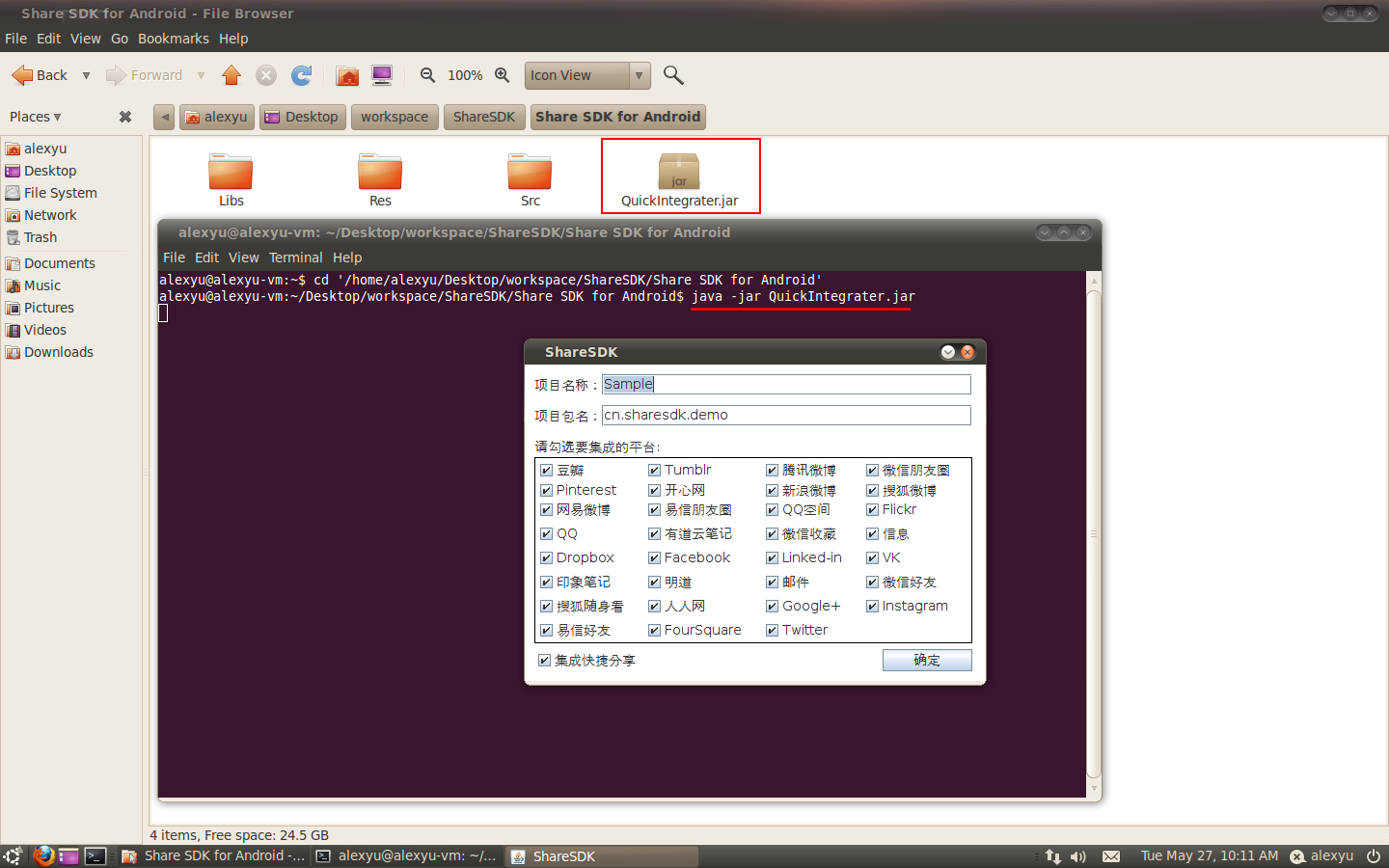
Task: Close the Places sidebar
Action: [x=125, y=117]
